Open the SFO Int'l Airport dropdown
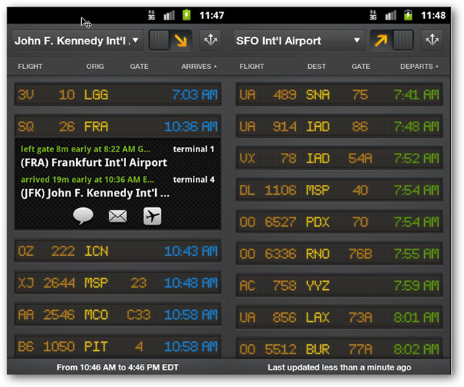This screenshot has width=464, height=387. tap(299, 41)
